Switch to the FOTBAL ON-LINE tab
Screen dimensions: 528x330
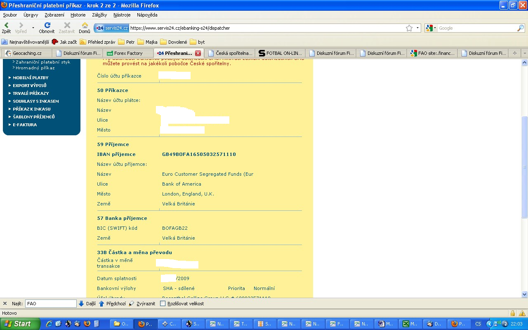tap(280, 53)
